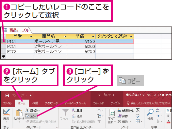Open the 単価 column dropdown arrow
Image resolution: width=196 pixels, height=129 pixels.
click(x=93, y=37)
